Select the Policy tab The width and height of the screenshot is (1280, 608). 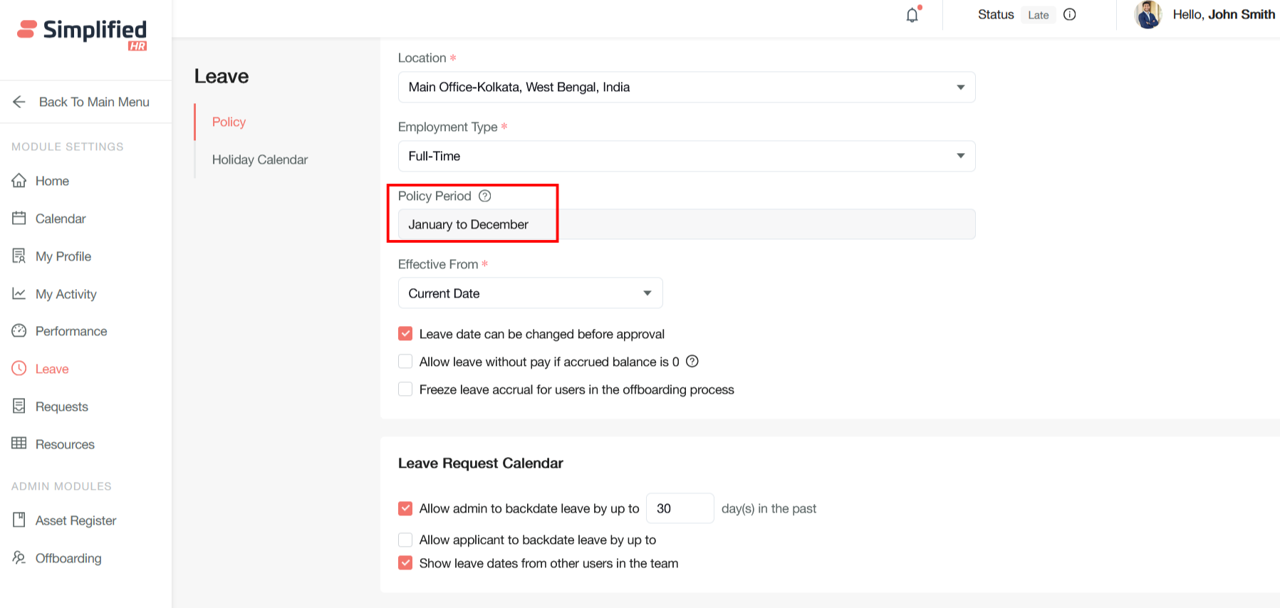pos(229,122)
